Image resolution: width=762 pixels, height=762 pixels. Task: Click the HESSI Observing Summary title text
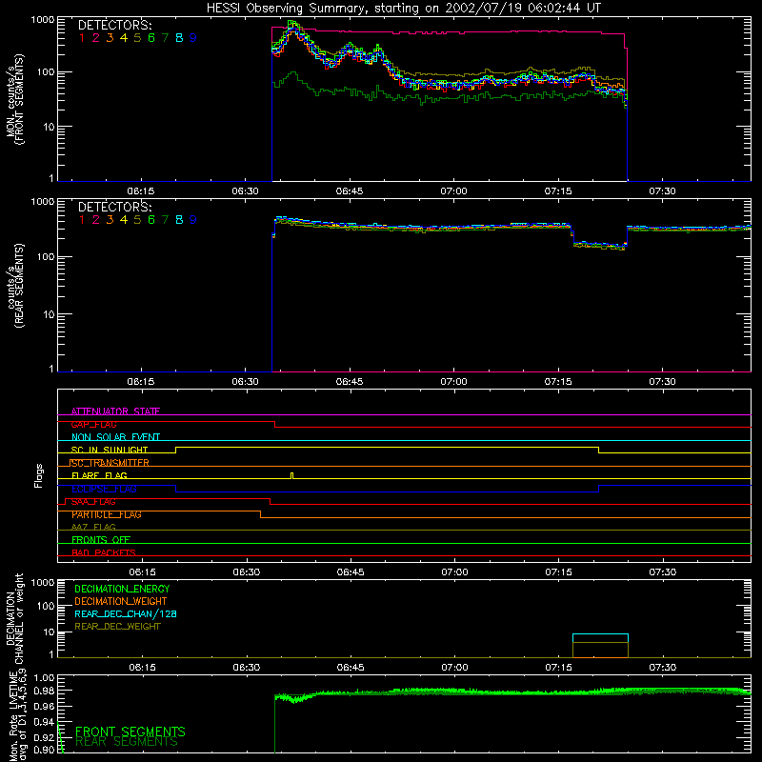tap(403, 9)
